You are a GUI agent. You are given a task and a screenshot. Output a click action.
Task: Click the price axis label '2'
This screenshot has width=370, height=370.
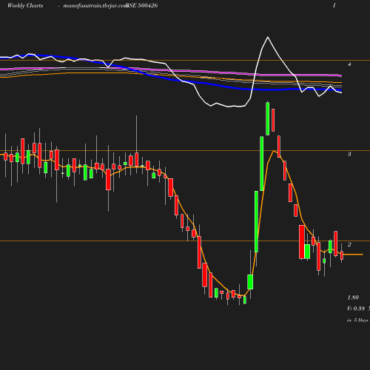349,244
